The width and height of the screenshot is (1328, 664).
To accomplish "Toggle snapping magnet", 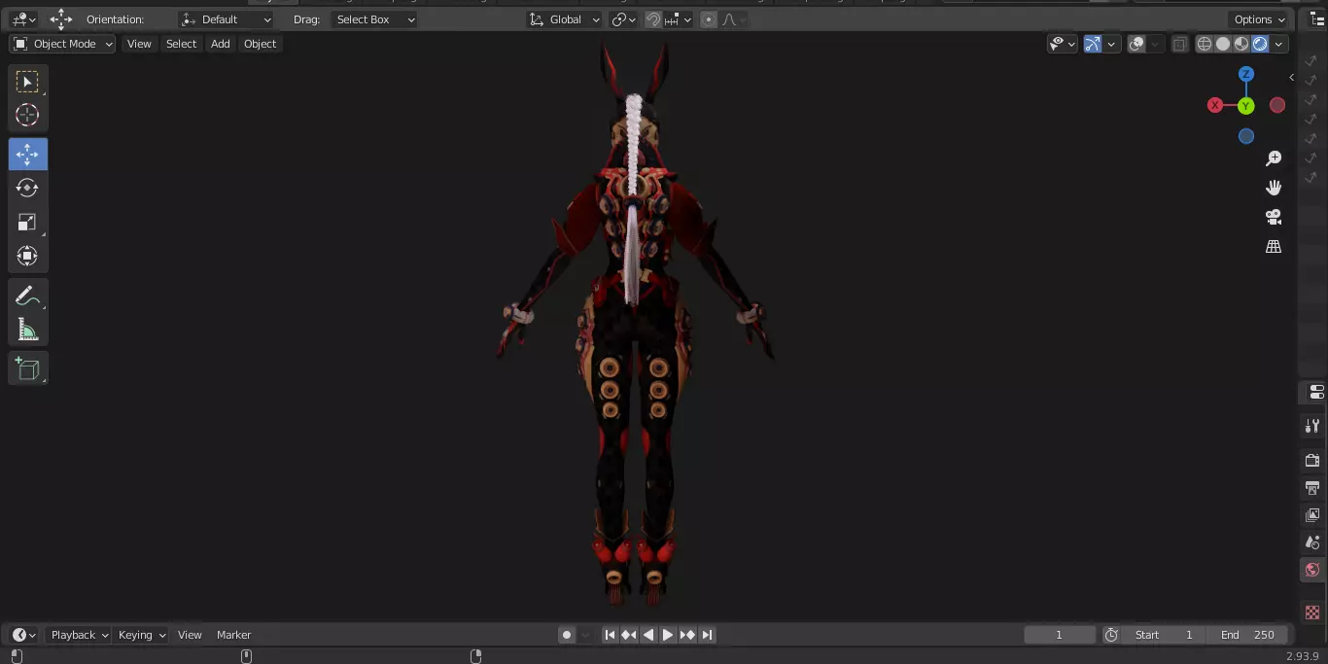I will [x=653, y=19].
